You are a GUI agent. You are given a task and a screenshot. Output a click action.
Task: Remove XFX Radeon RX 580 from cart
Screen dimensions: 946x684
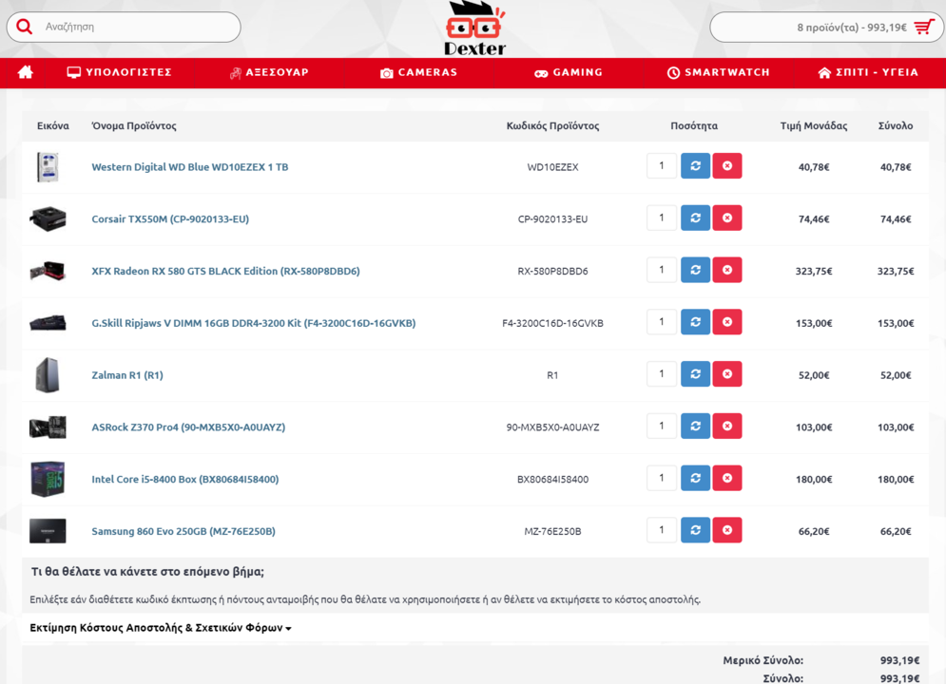tap(727, 270)
